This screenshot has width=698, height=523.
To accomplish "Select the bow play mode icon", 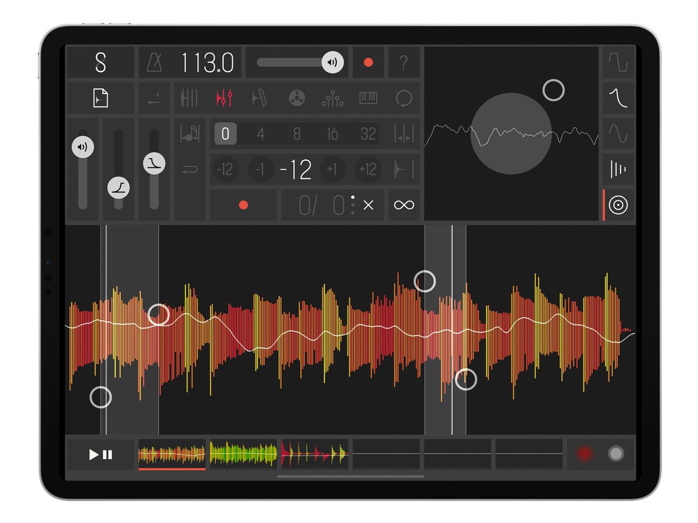I will (260, 98).
